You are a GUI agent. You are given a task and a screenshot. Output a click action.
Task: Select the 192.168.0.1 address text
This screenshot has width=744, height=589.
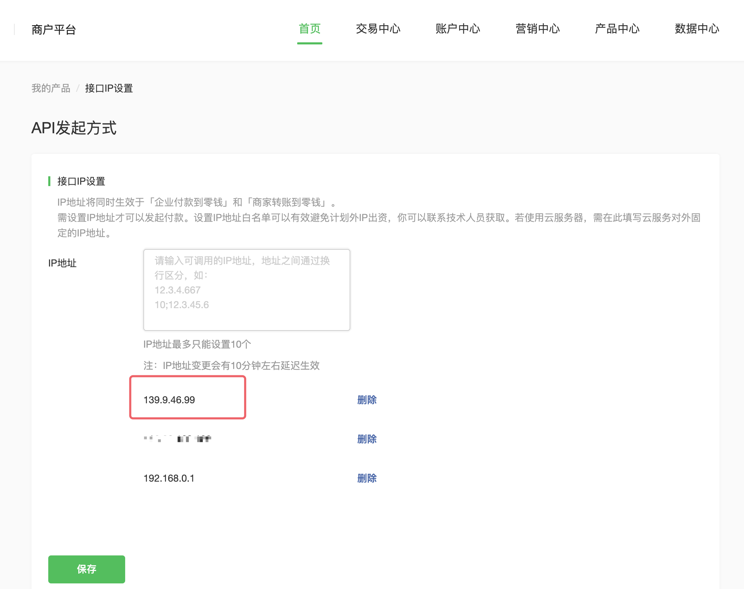(x=169, y=478)
